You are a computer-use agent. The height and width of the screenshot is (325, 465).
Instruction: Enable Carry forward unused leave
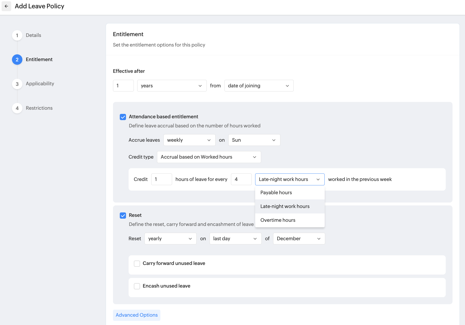click(x=137, y=264)
